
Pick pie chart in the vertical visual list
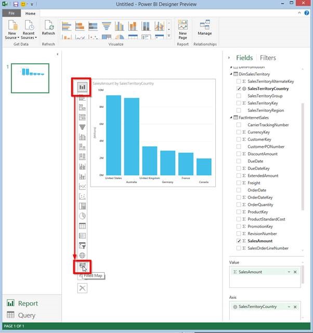pyautogui.click(x=82, y=216)
